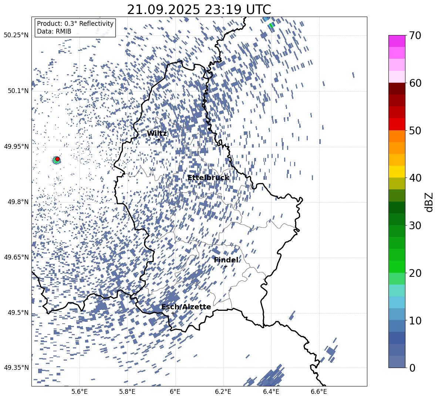Click the colorbar 0 tick label
Viewport: 438px width, 399px height.
412,368
